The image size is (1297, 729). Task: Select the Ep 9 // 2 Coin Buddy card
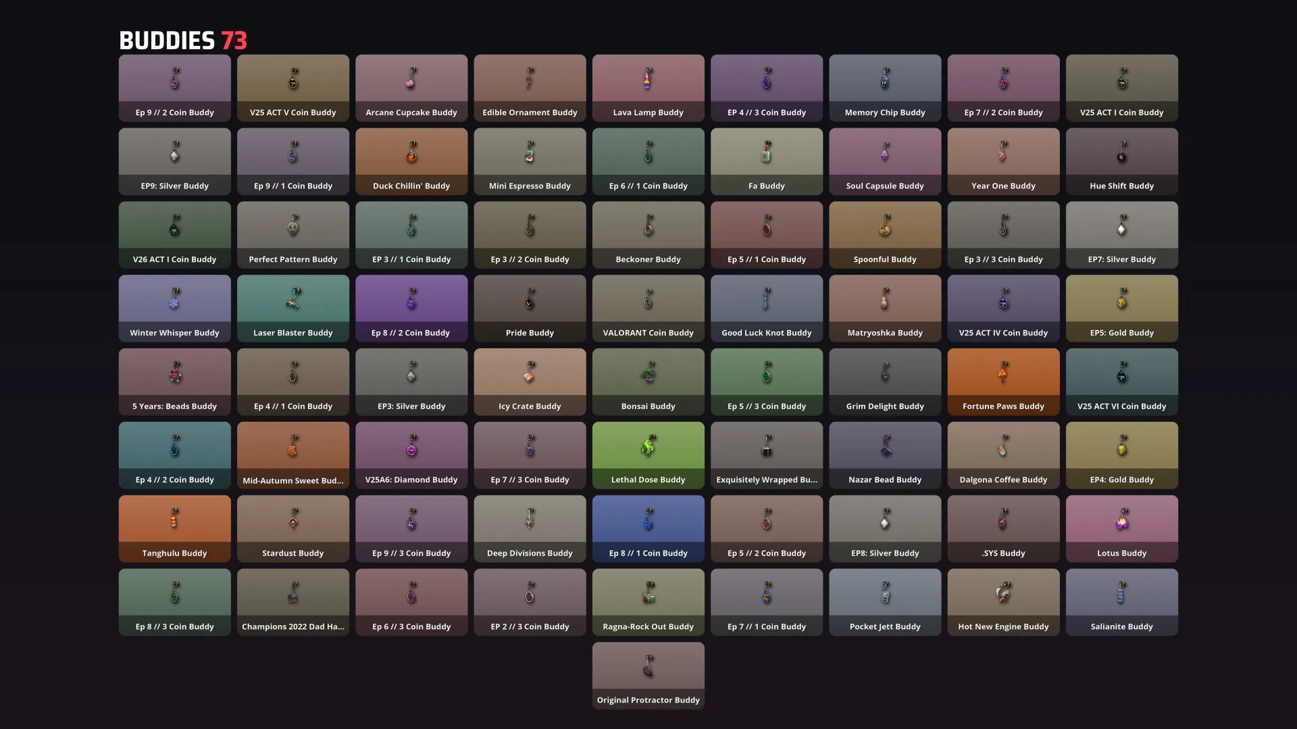click(174, 88)
